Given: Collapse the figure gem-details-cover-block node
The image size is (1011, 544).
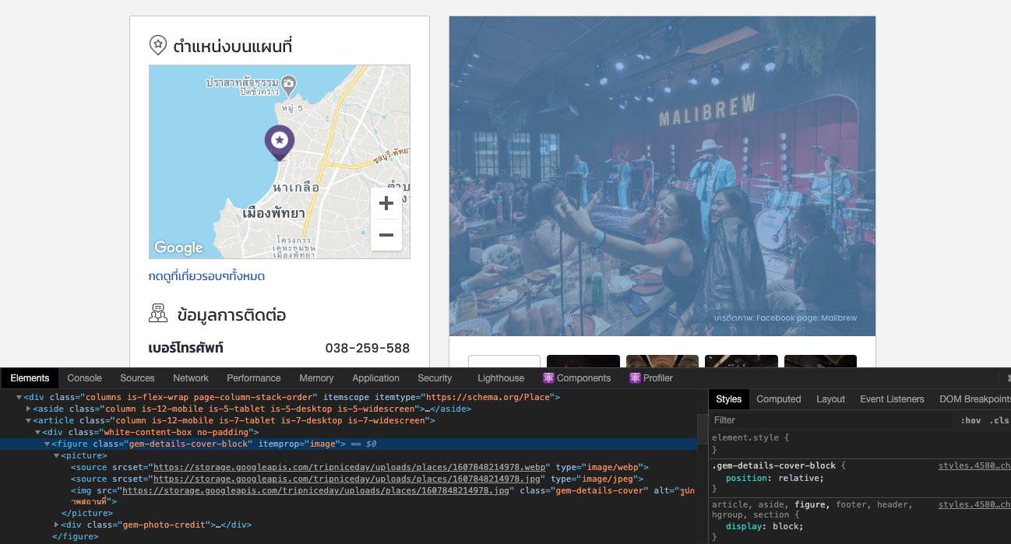Looking at the screenshot, I should coord(47,444).
